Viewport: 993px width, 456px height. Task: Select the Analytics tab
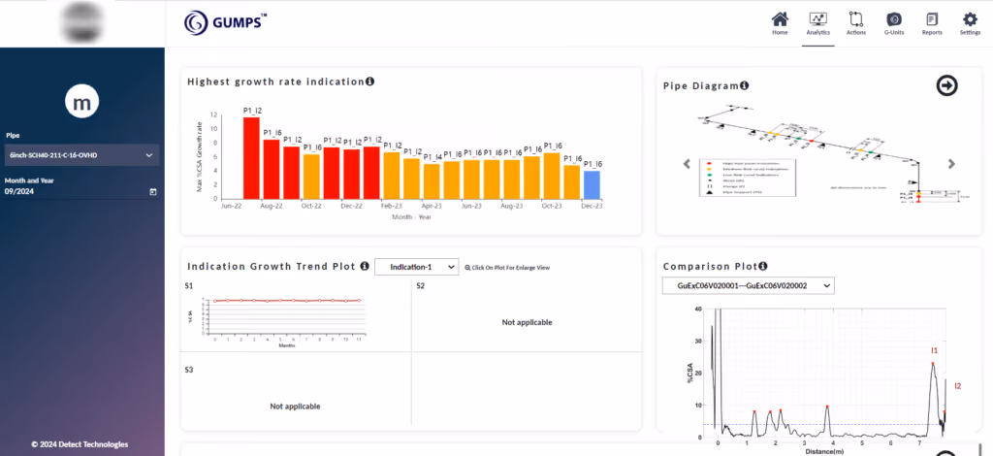coord(818,23)
